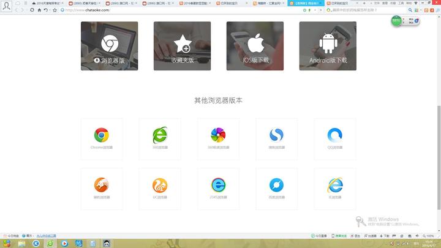Select the UC browser icon

click(x=160, y=185)
